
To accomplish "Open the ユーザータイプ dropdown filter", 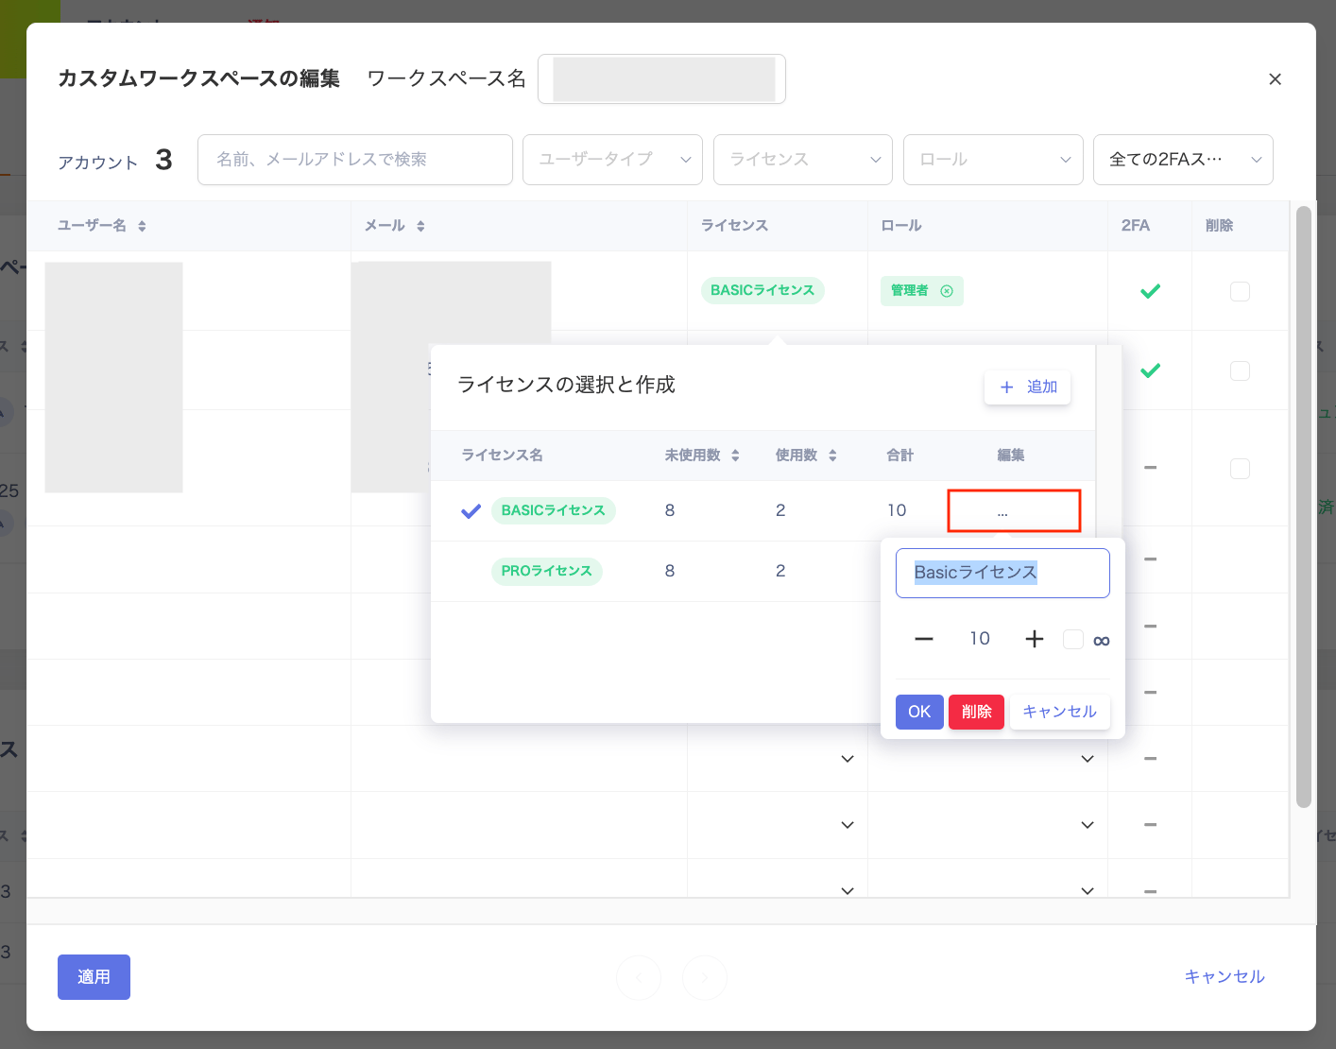I will 612,160.
